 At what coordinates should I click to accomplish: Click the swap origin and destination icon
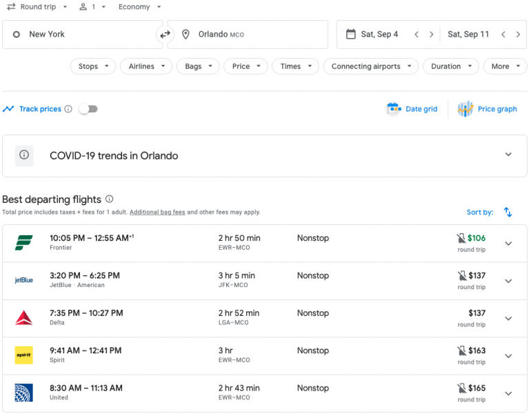click(x=165, y=34)
